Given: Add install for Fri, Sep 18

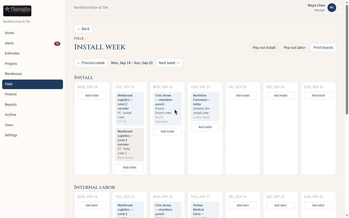Looking at the screenshot, I should (x=243, y=96).
